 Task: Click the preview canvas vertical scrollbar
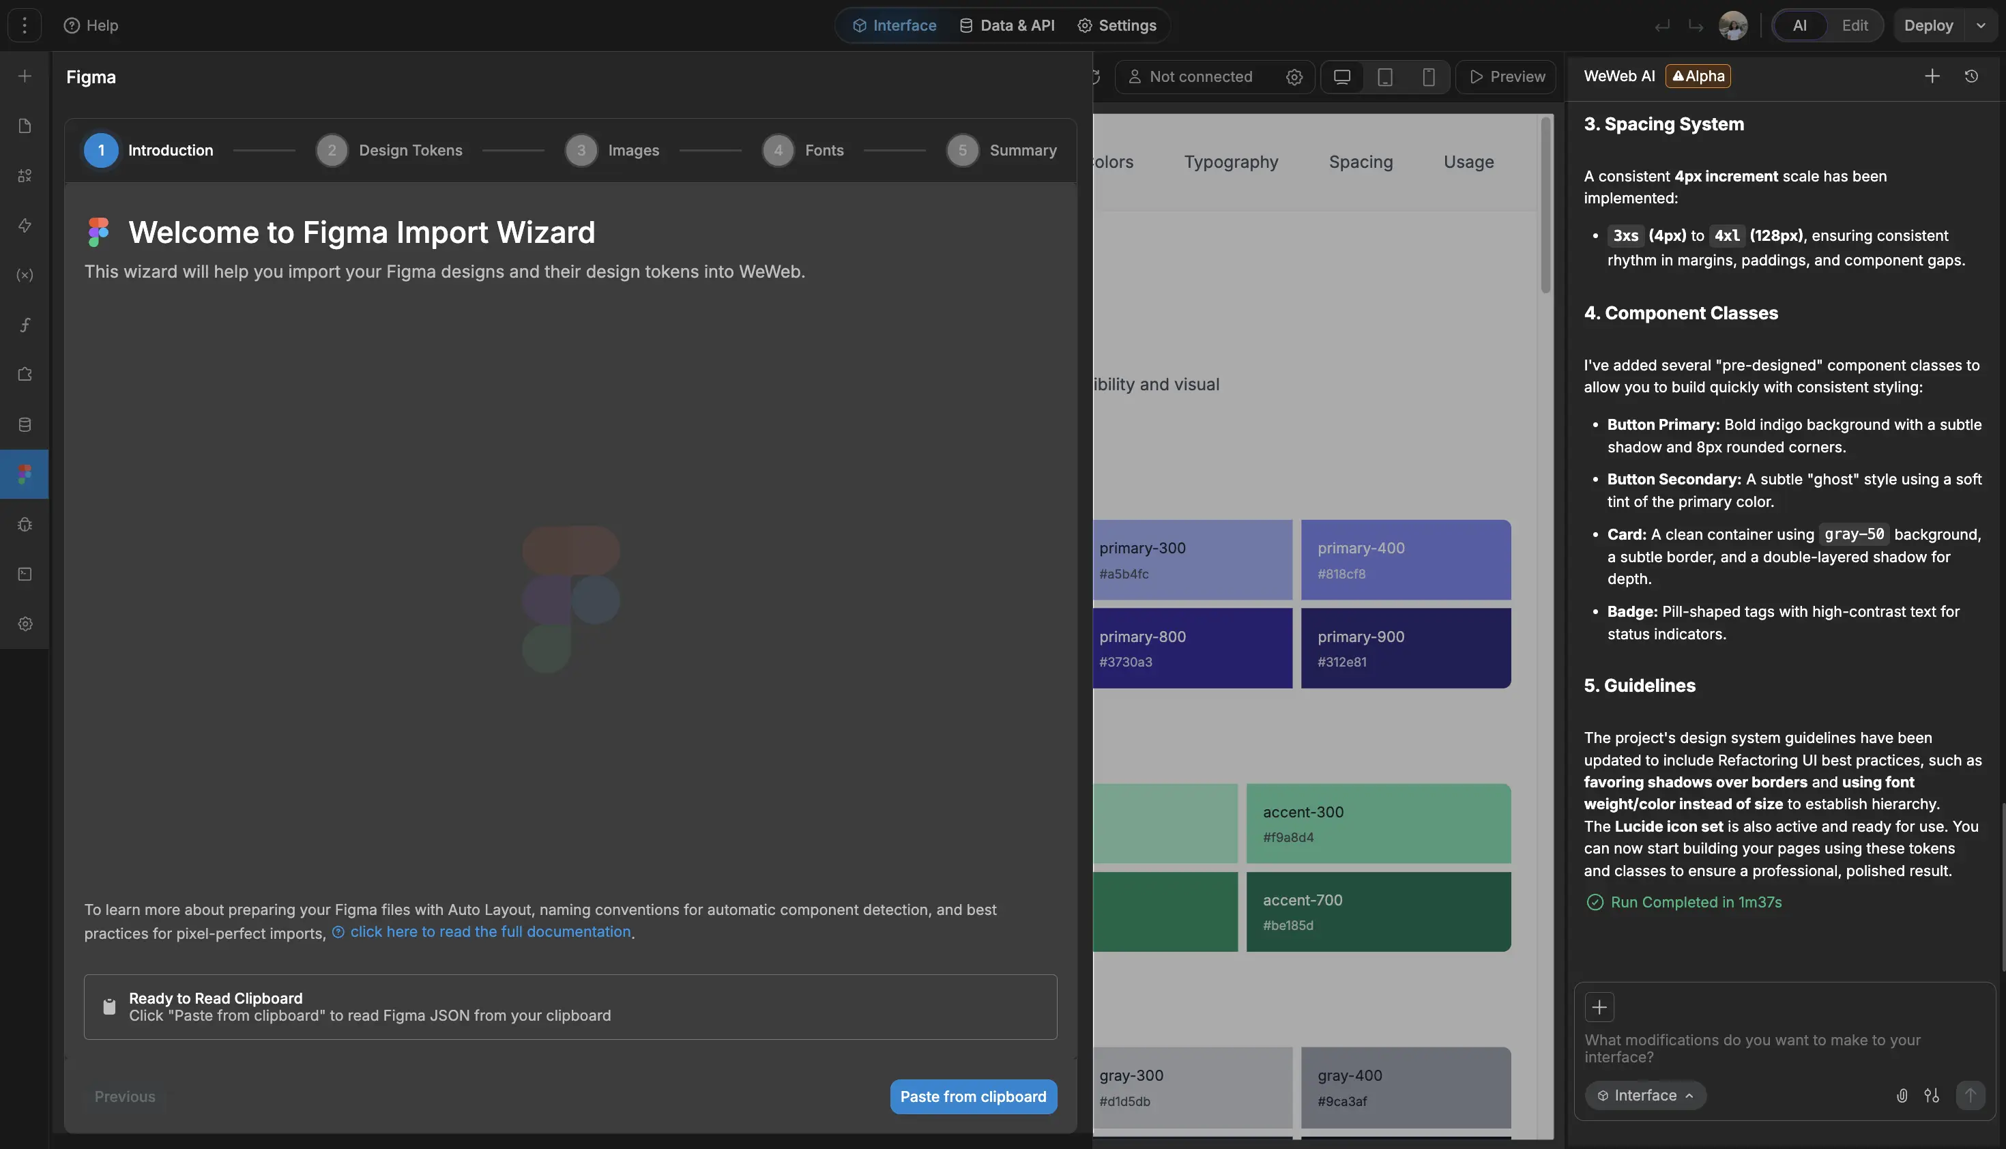click(x=1545, y=205)
